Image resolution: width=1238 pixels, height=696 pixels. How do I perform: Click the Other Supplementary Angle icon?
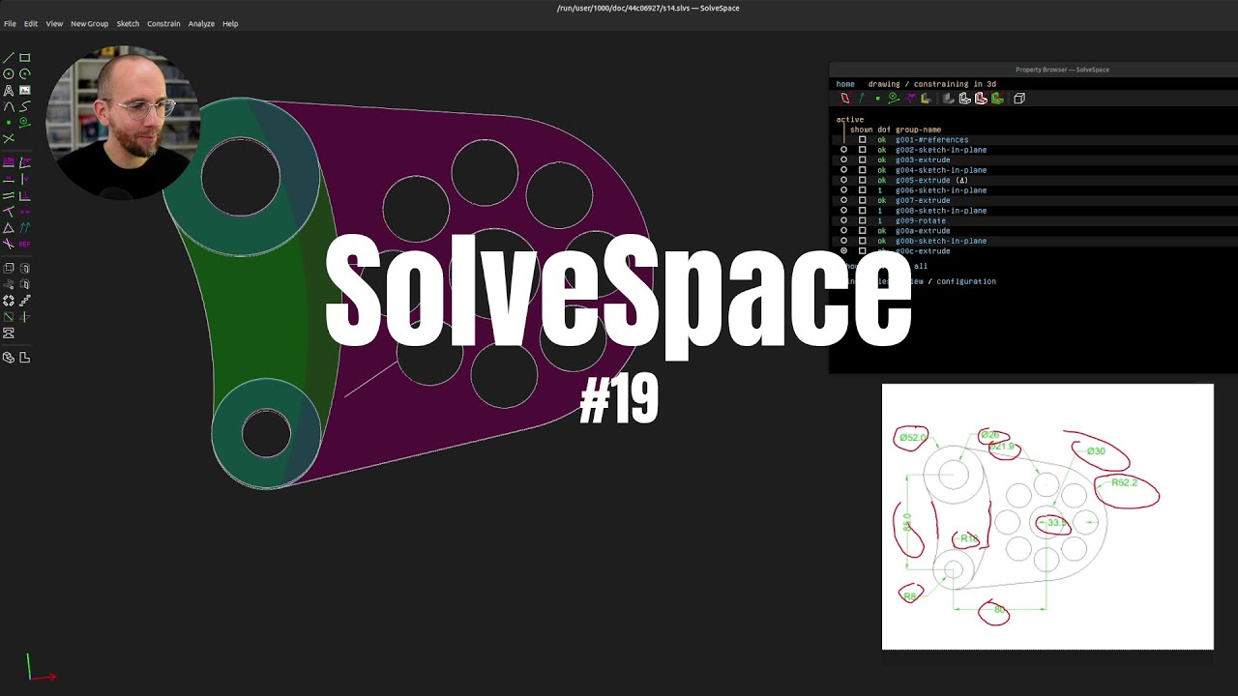[x=9, y=244]
